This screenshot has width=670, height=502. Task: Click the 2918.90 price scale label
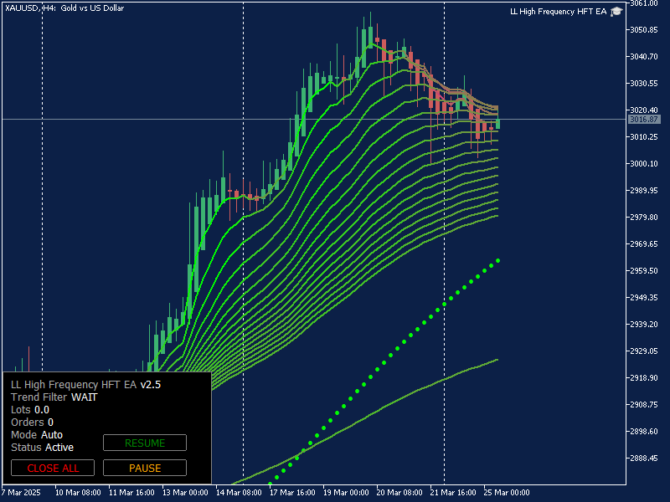644,378
